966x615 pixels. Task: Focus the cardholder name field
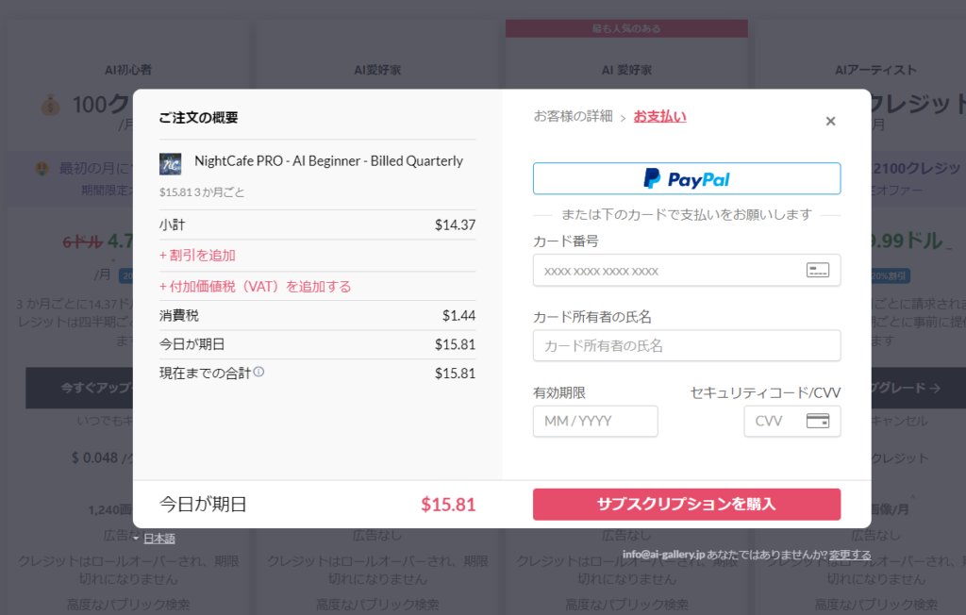click(687, 346)
